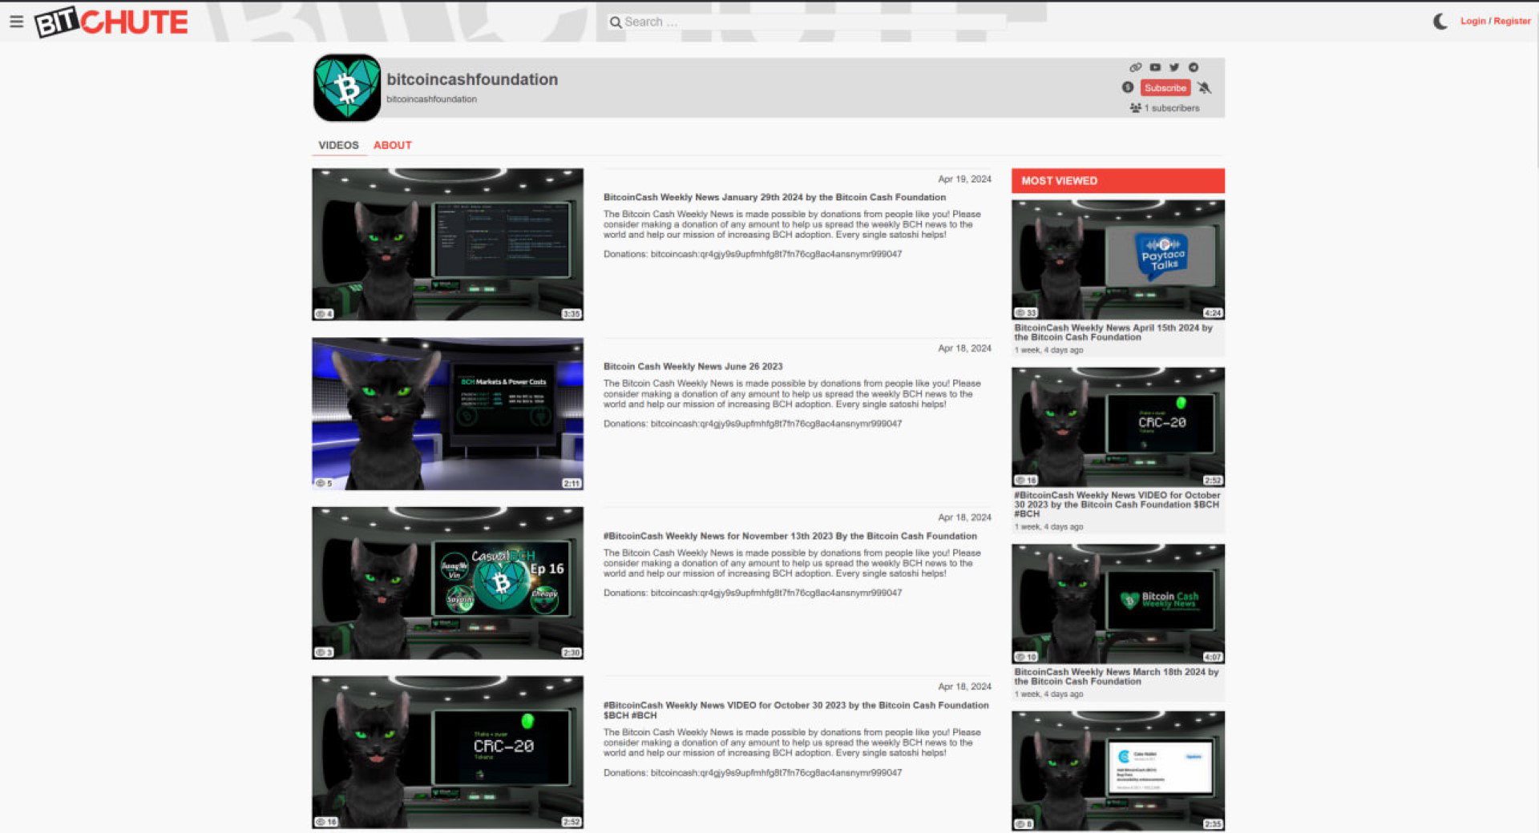Open the channel's website link icon

[x=1135, y=67]
